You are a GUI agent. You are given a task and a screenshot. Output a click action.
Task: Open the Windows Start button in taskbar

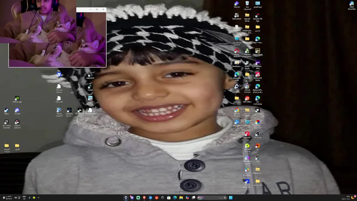click(231, 198)
